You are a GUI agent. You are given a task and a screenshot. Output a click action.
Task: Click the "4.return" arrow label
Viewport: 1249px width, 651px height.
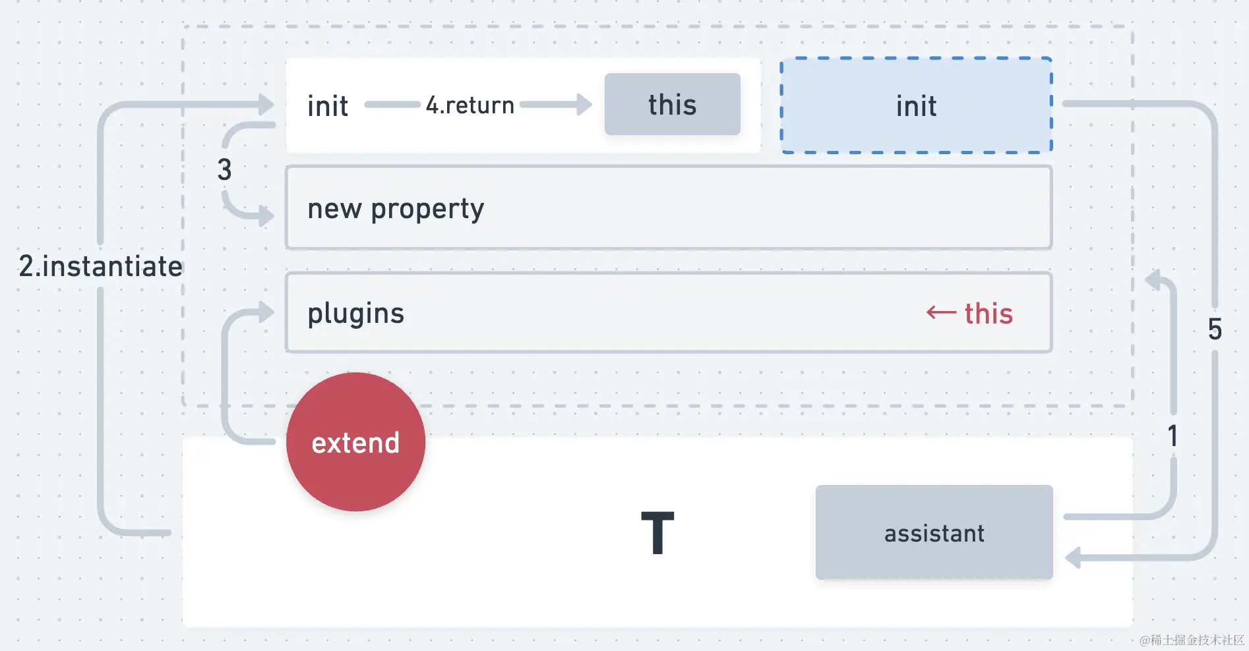point(470,105)
